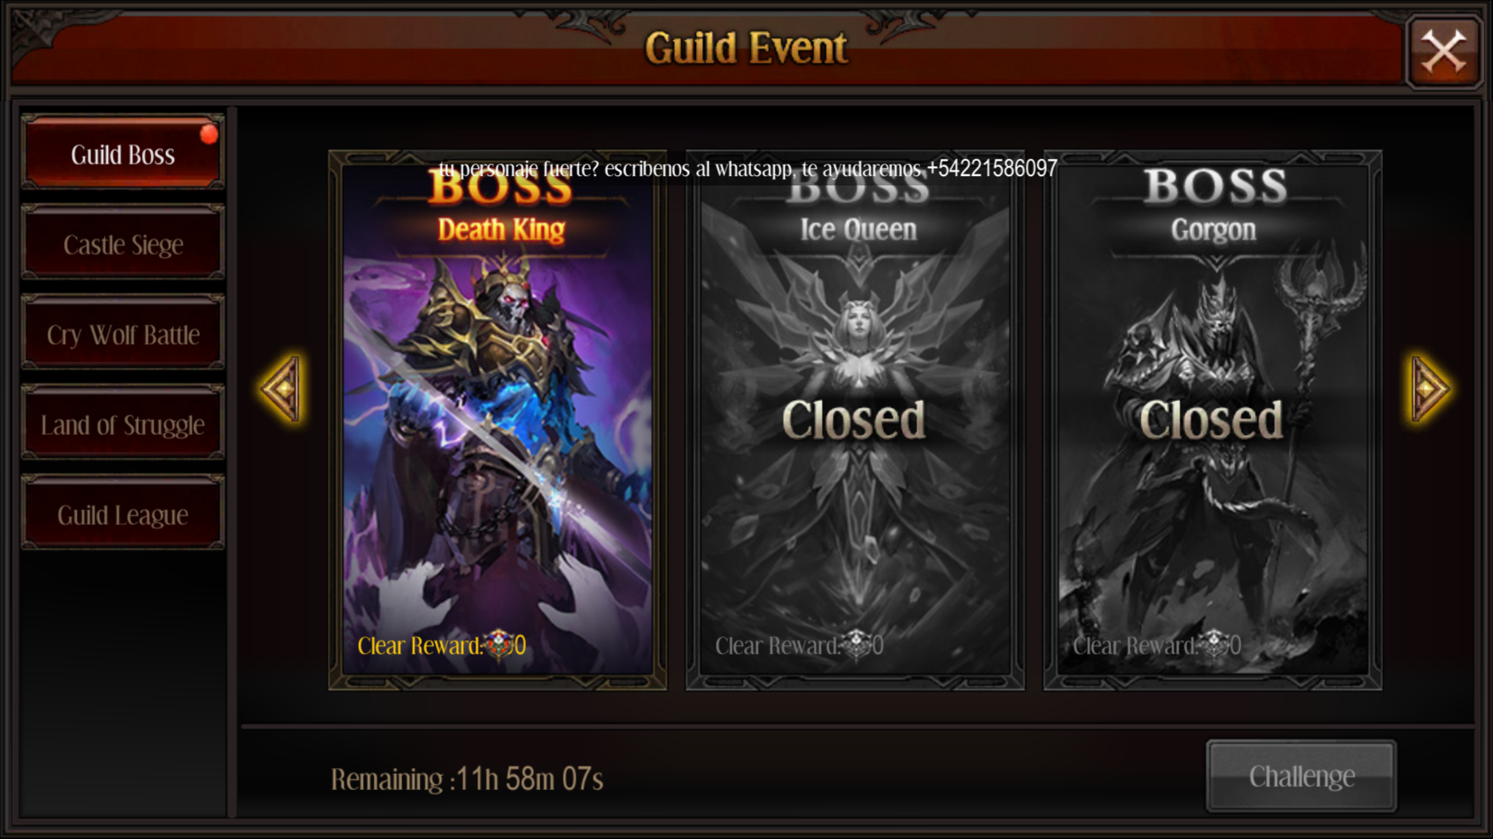The height and width of the screenshot is (839, 1493).
Task: Show previous bosses with left arrow
Action: tap(281, 389)
